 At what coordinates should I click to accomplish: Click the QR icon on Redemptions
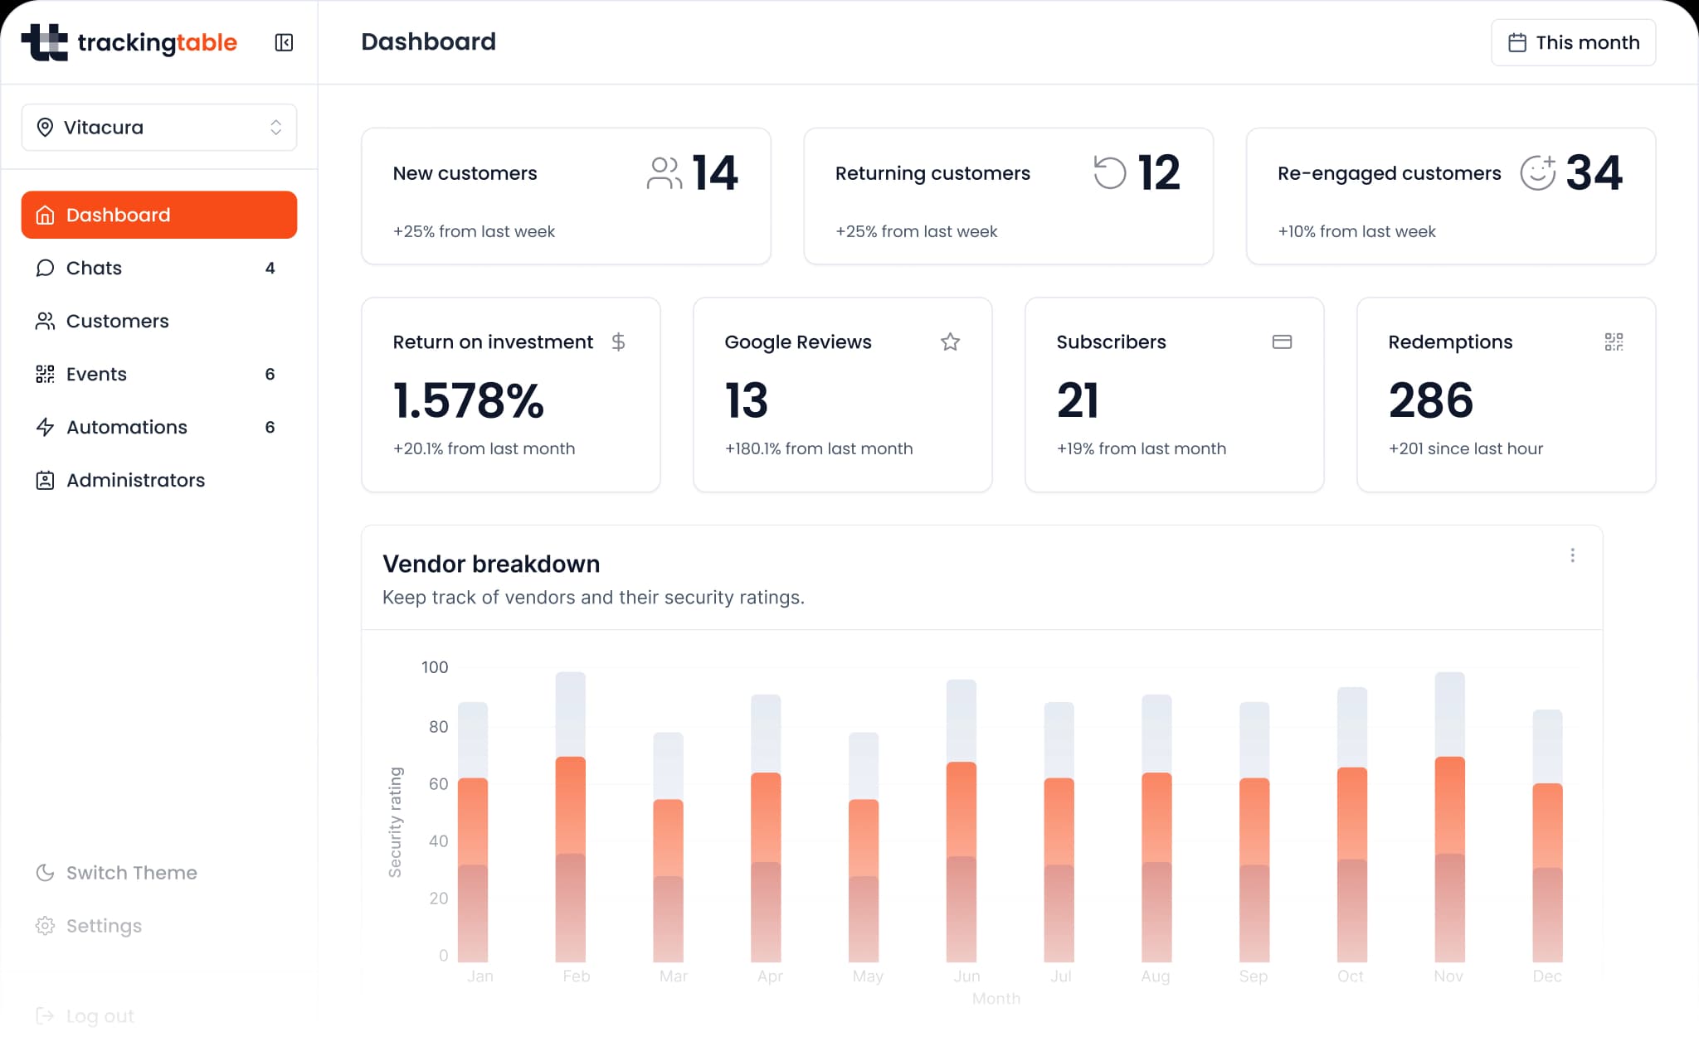1614,342
